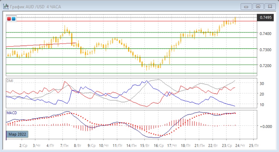The width and height of the screenshot is (279, 152).
Task: Click the +0.000 MACD scale value
Action: pos(265,126)
